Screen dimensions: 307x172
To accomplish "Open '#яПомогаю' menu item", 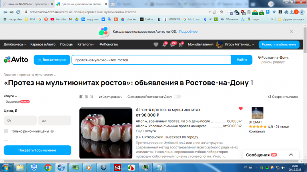I will point(108,45).
